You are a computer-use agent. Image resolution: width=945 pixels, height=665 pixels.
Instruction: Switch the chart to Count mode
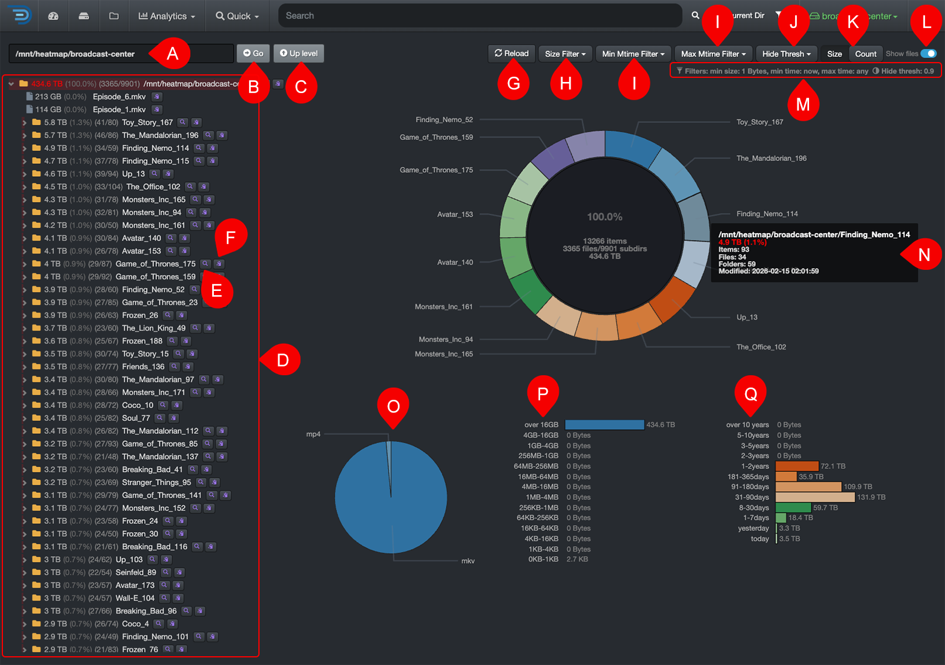(x=865, y=54)
